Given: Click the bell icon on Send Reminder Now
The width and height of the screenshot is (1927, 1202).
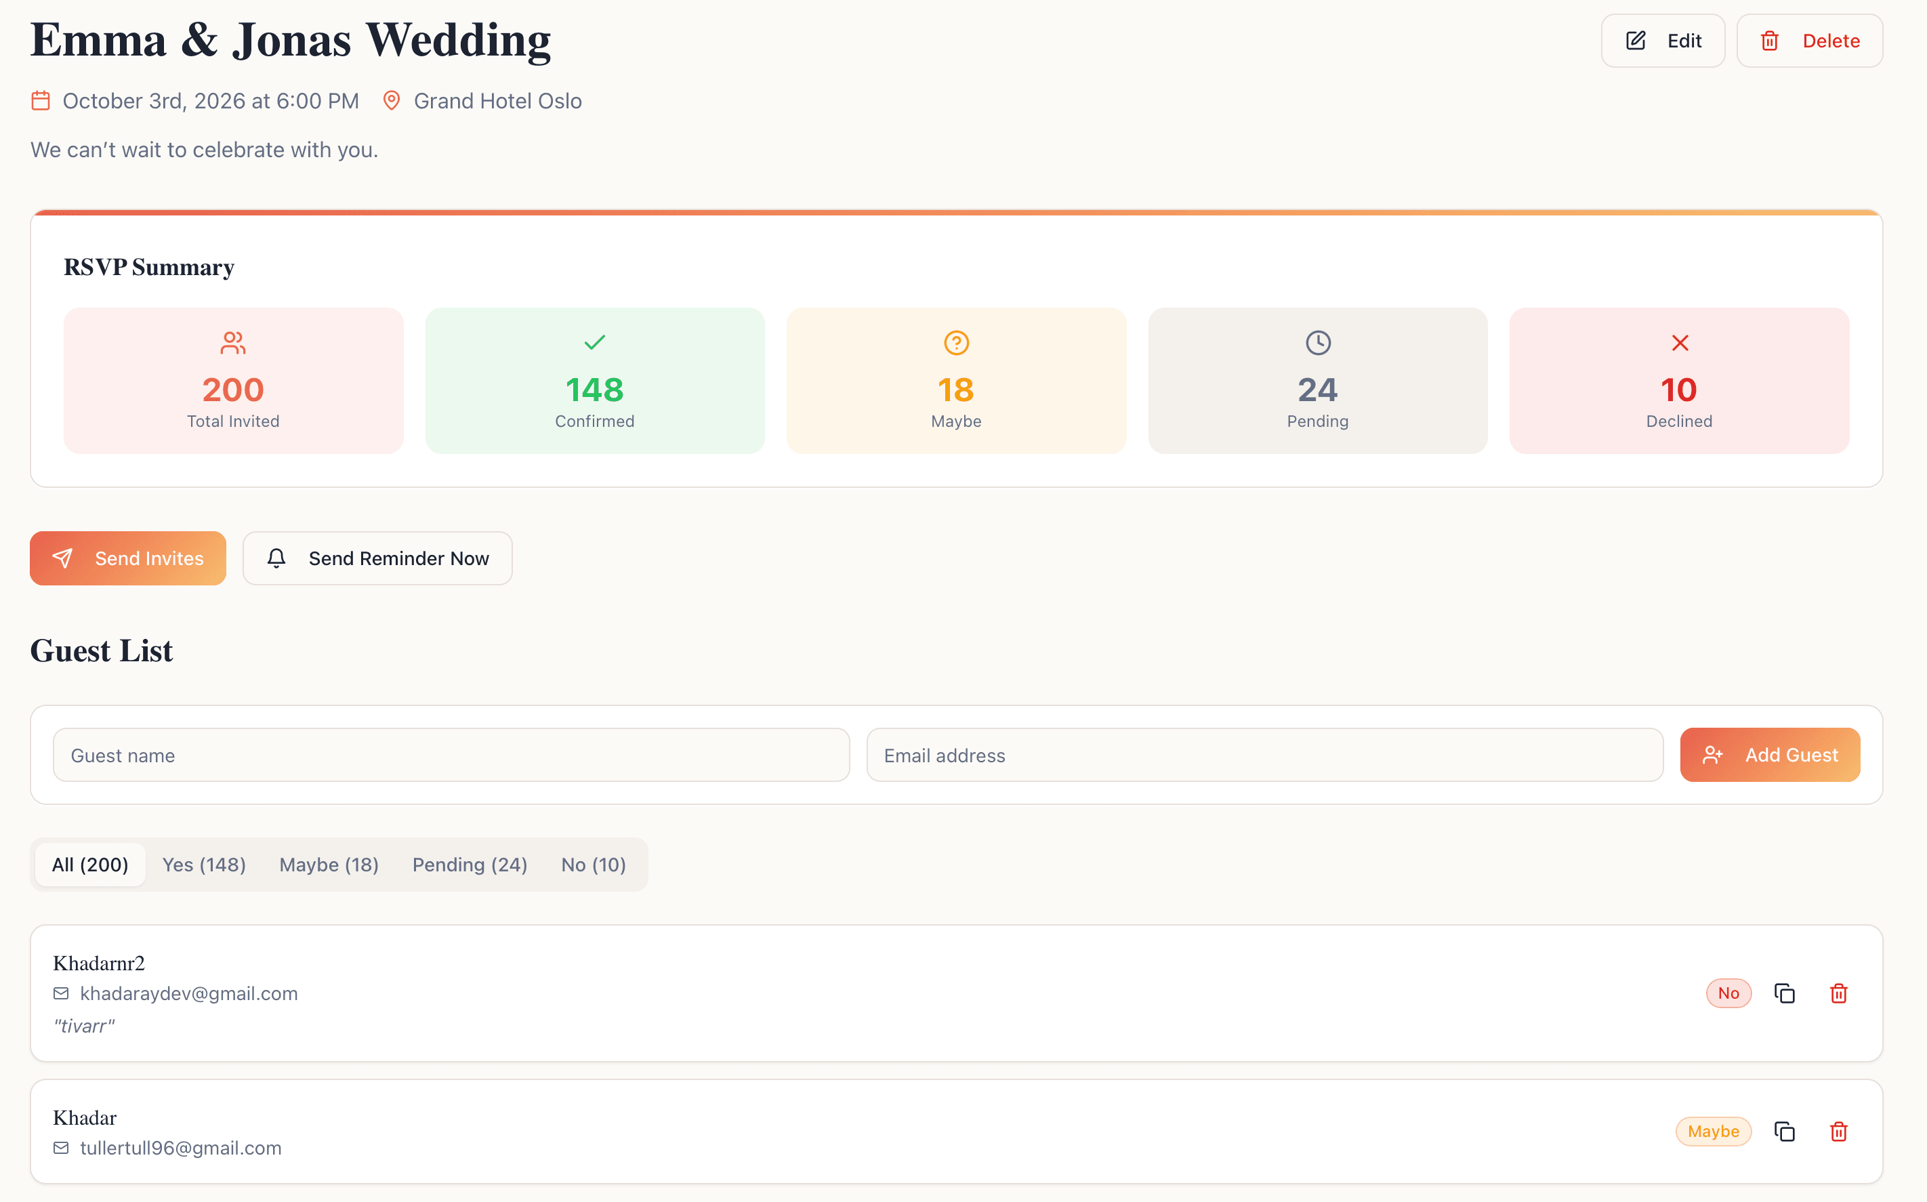Looking at the screenshot, I should tap(276, 558).
